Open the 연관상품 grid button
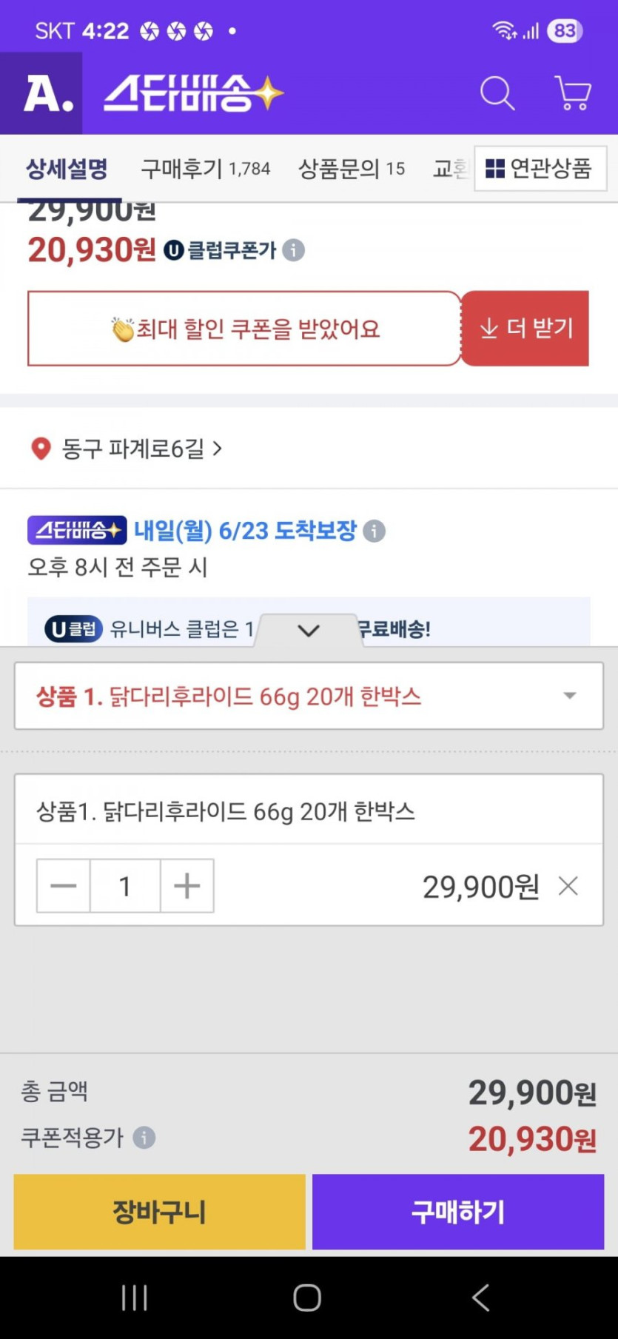Viewport: 618px width, 1339px height. [x=540, y=169]
